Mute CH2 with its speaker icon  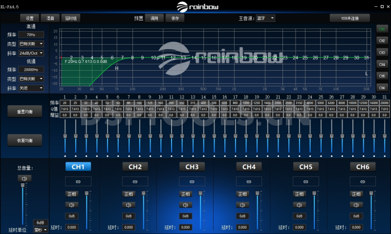pyautogui.click(x=129, y=205)
